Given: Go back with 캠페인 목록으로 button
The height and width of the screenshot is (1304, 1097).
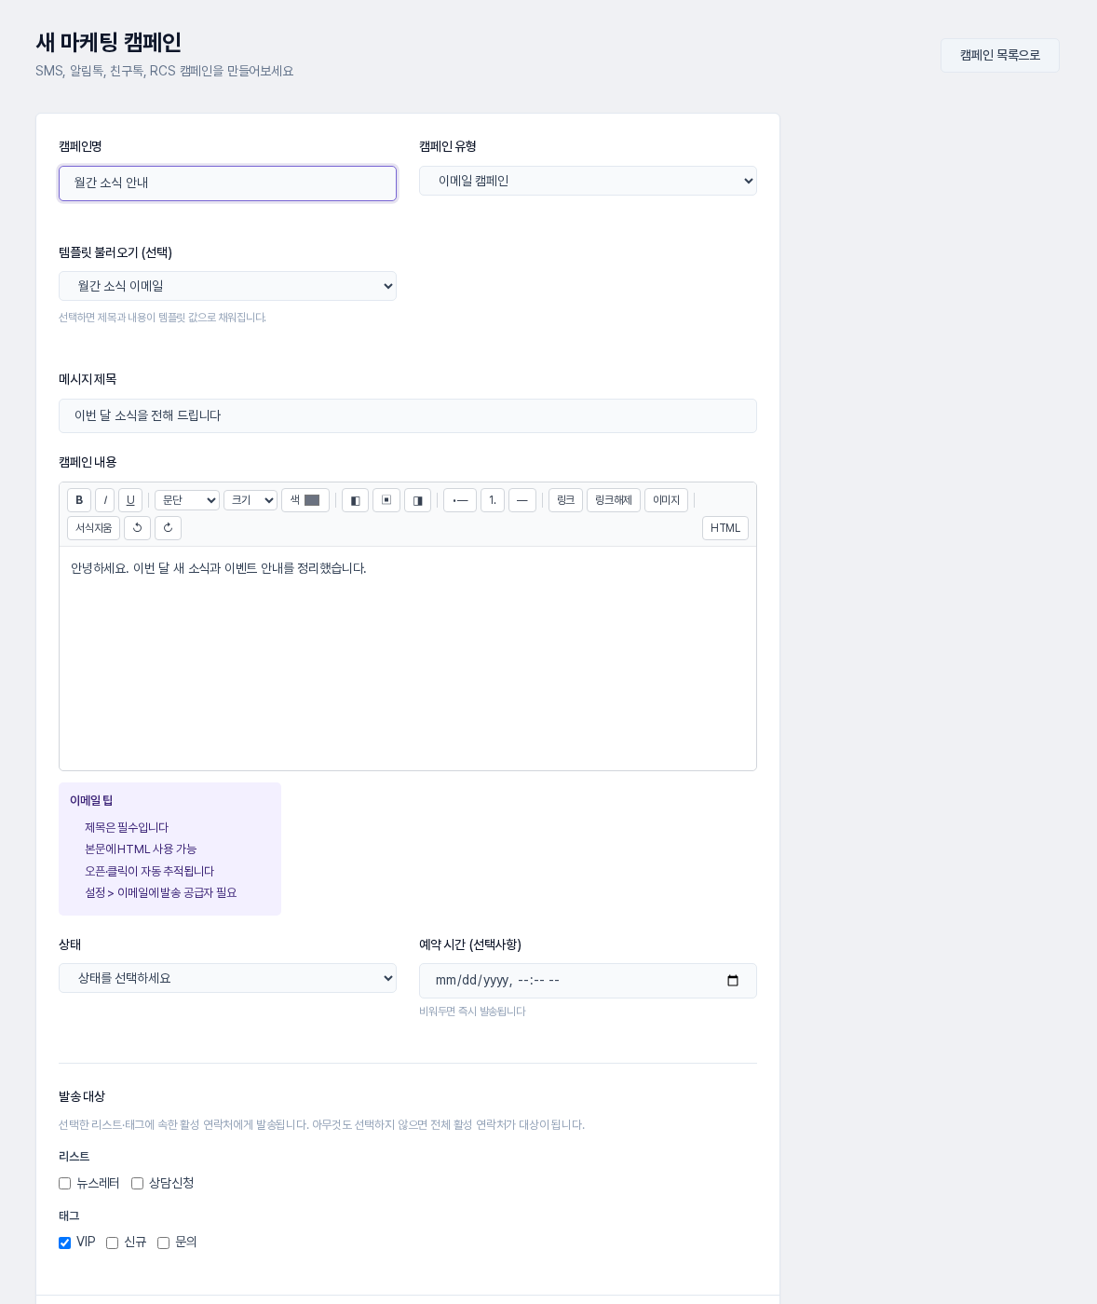Looking at the screenshot, I should (x=1000, y=55).
